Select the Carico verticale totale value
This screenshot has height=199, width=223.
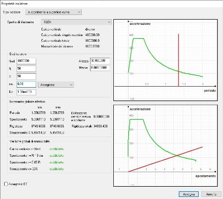[x=92, y=41]
